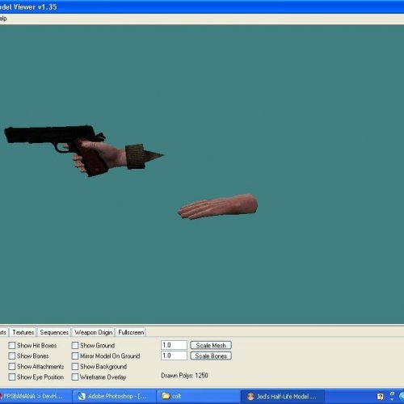
Task: Click the help question mark tray icon
Action: point(380,396)
